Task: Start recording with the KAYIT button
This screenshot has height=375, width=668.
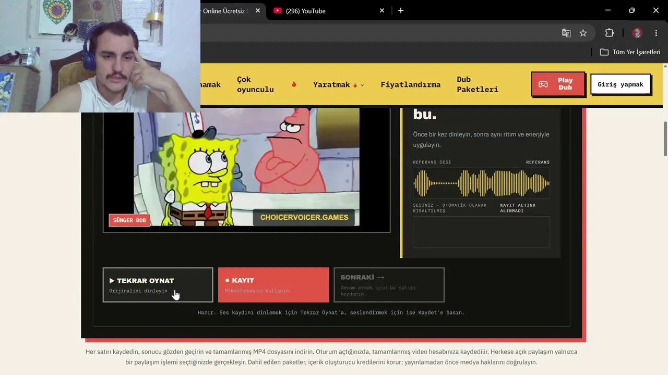Action: coord(273,285)
